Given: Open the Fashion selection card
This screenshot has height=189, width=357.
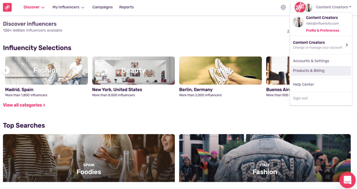Looking at the screenshot, I should tap(47, 70).
